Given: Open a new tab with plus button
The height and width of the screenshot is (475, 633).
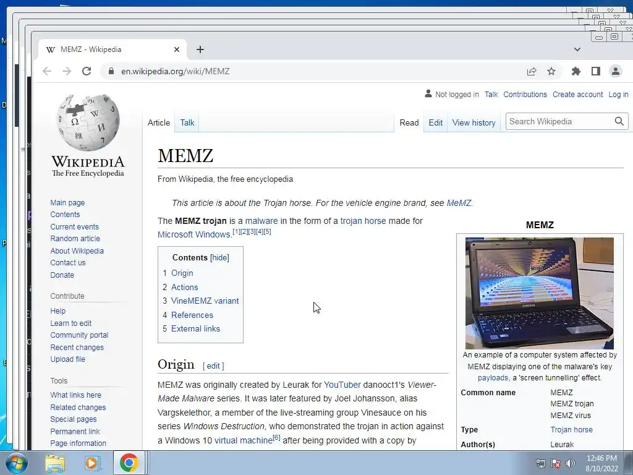Looking at the screenshot, I should (200, 49).
